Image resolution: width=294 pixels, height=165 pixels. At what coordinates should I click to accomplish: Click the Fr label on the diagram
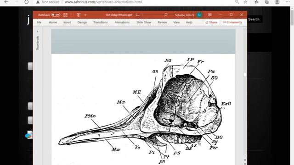200,62
